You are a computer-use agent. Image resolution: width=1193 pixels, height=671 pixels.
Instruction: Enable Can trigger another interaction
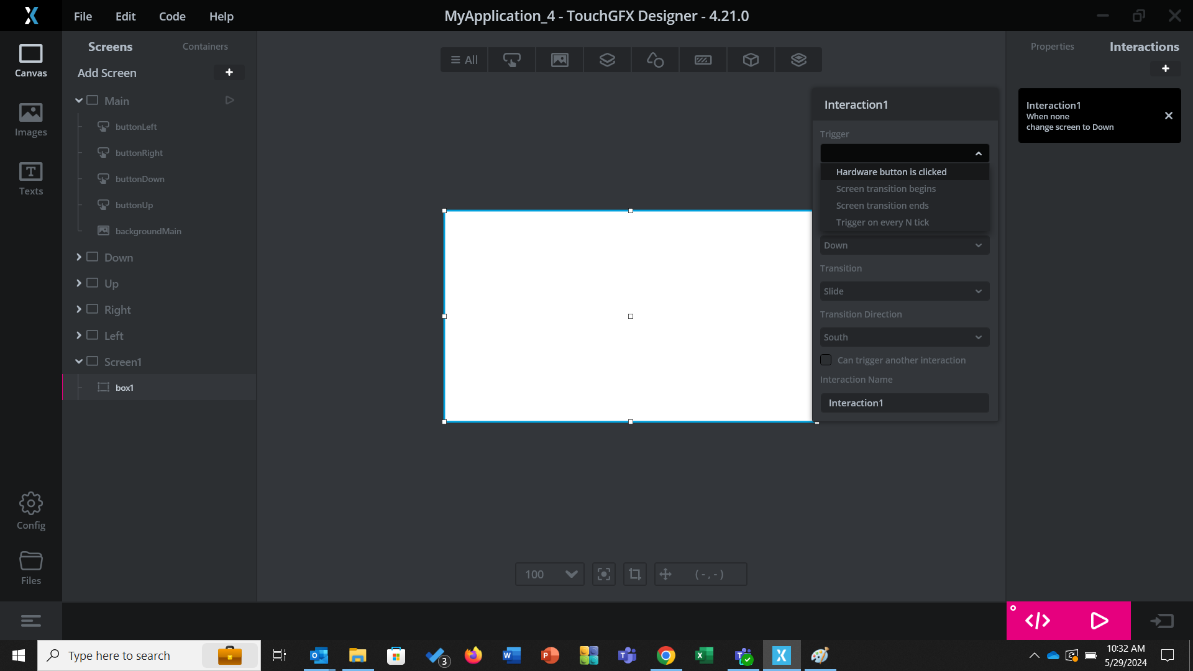(826, 360)
